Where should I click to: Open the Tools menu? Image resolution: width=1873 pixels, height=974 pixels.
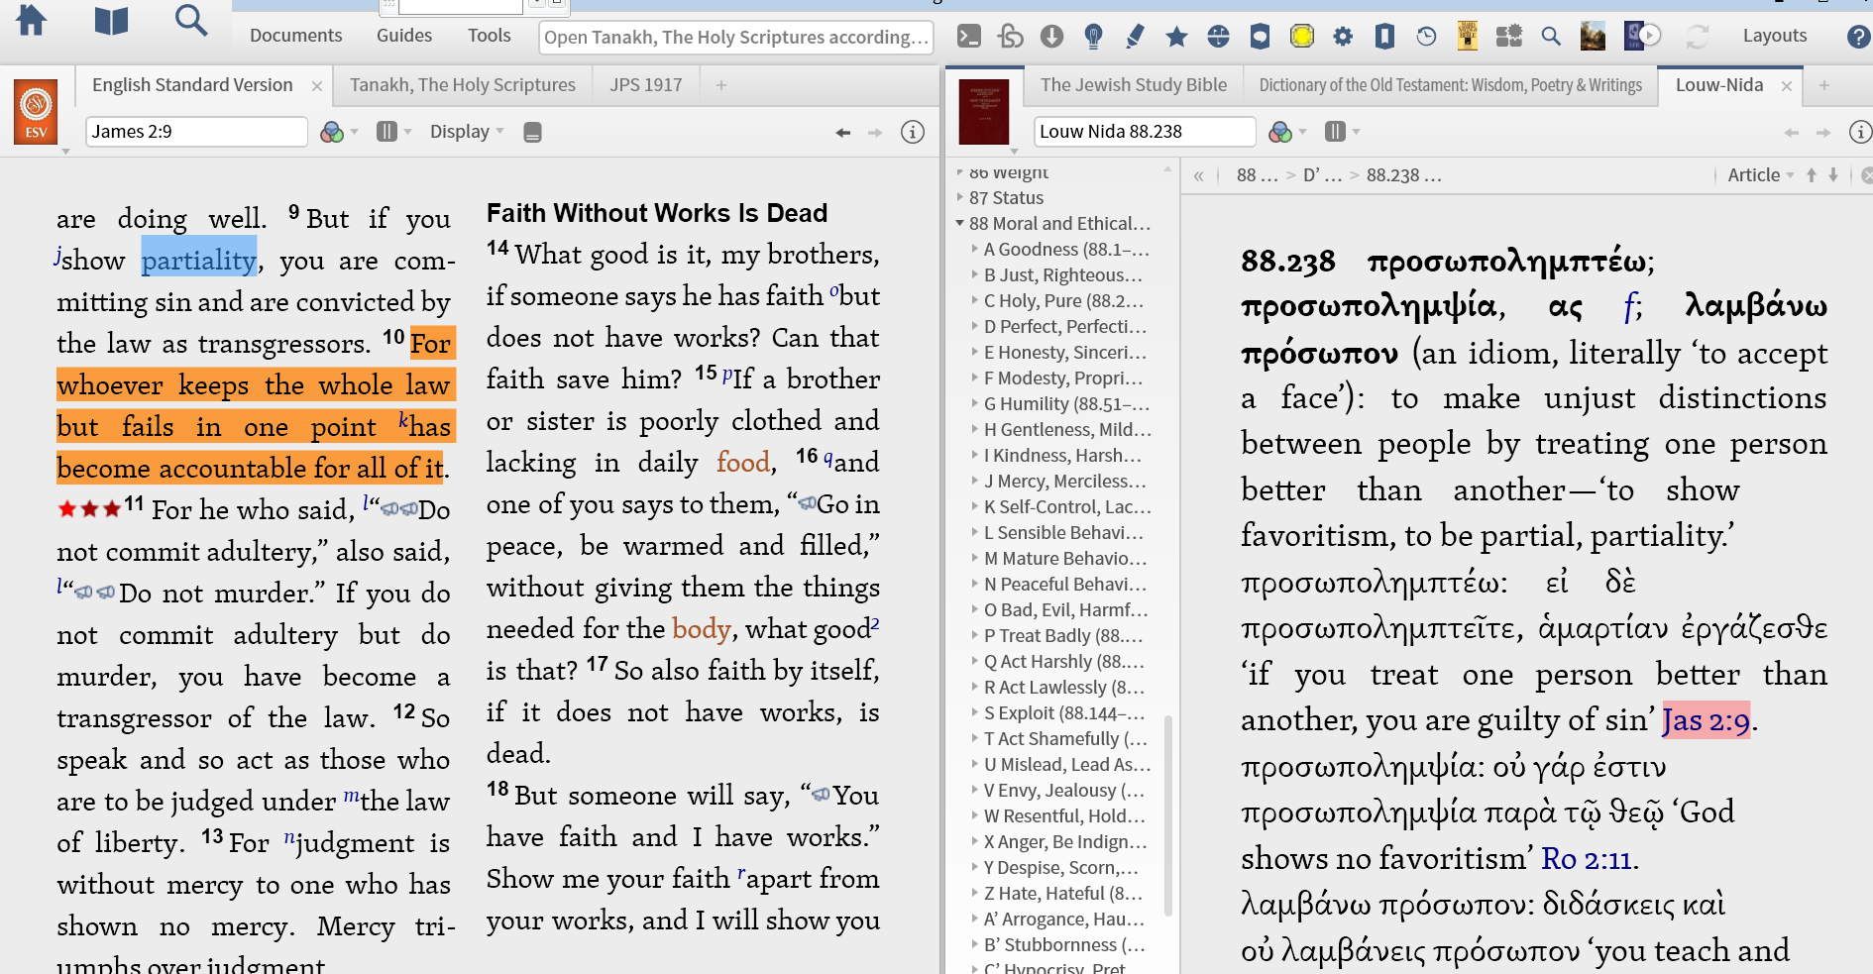click(490, 36)
